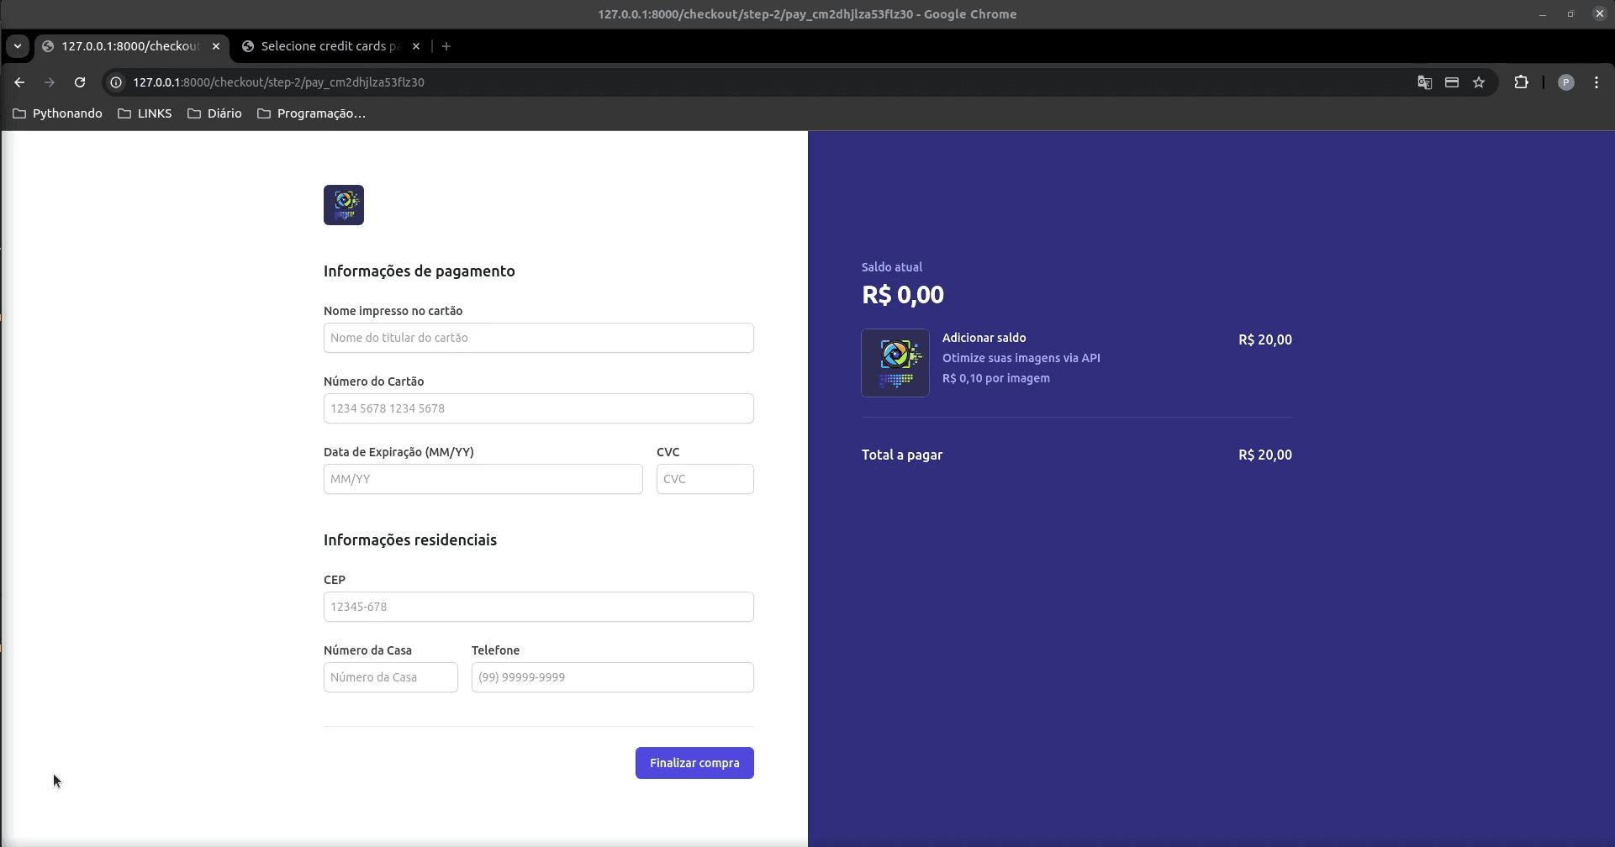
Task: Close the 127.0.0.1:8000/checkout tab
Action: pos(216,46)
